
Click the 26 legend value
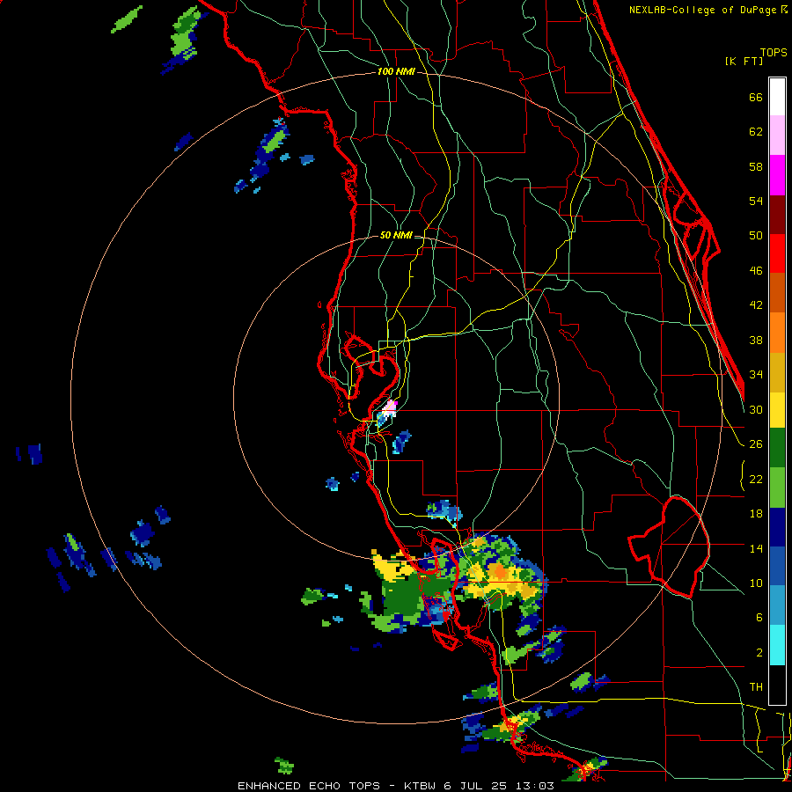pos(756,444)
